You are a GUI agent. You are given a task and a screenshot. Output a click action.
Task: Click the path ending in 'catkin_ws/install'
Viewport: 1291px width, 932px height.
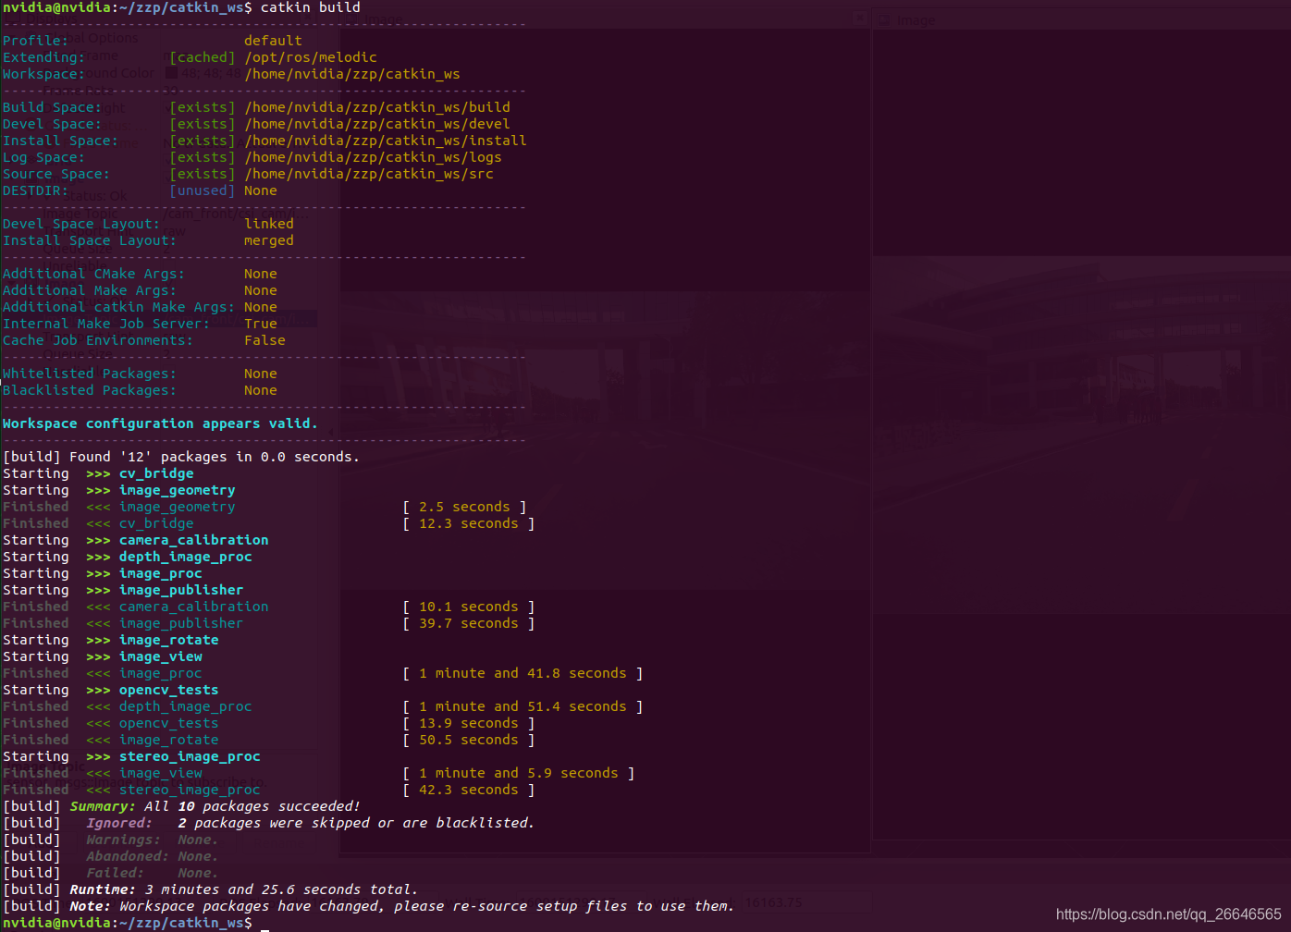(x=386, y=141)
